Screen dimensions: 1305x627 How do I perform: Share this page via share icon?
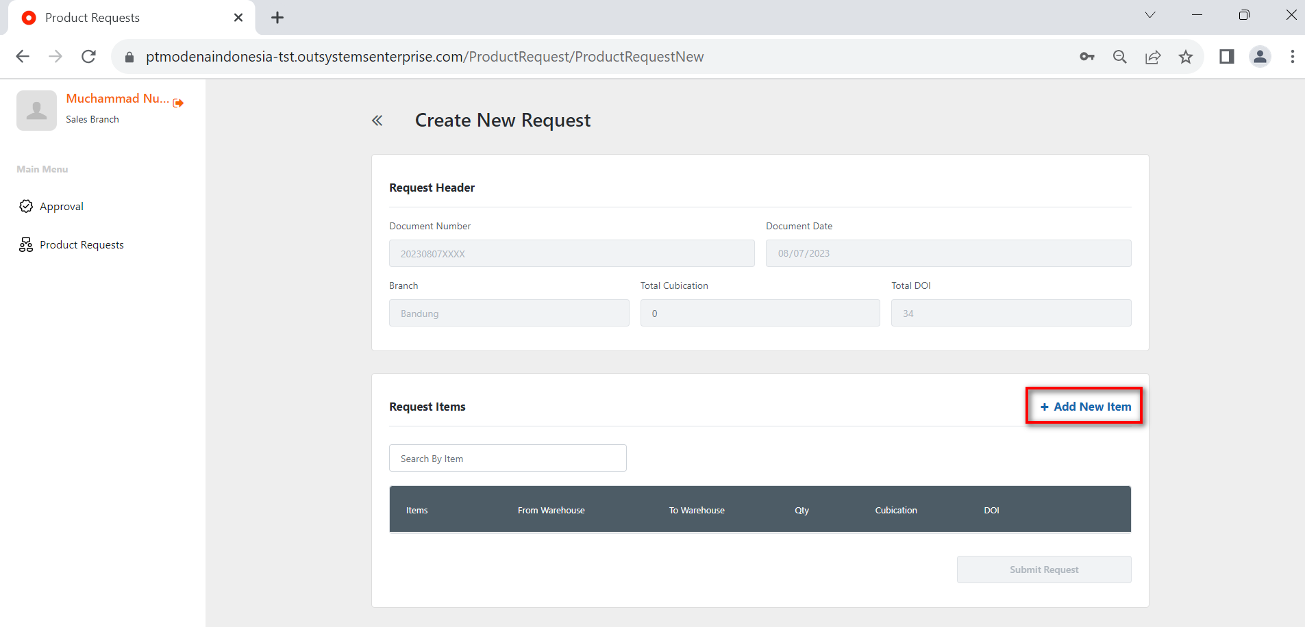tap(1152, 57)
